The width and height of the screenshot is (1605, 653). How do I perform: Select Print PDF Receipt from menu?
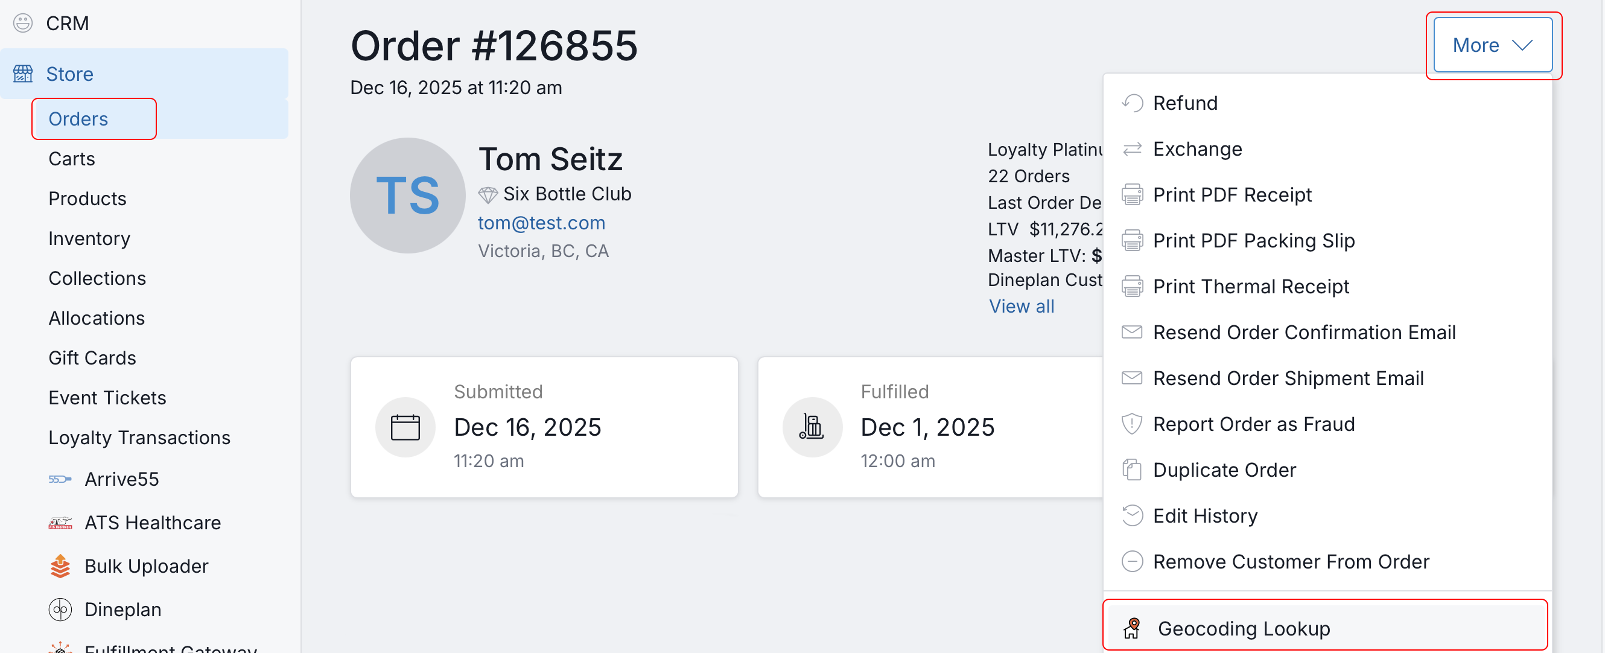coord(1232,195)
